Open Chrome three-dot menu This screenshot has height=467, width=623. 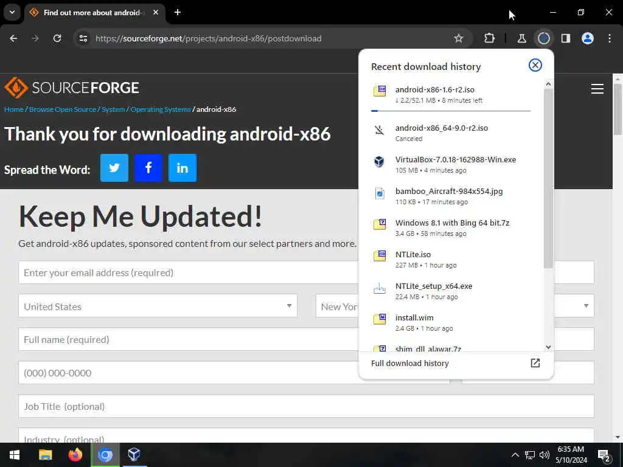coord(609,38)
